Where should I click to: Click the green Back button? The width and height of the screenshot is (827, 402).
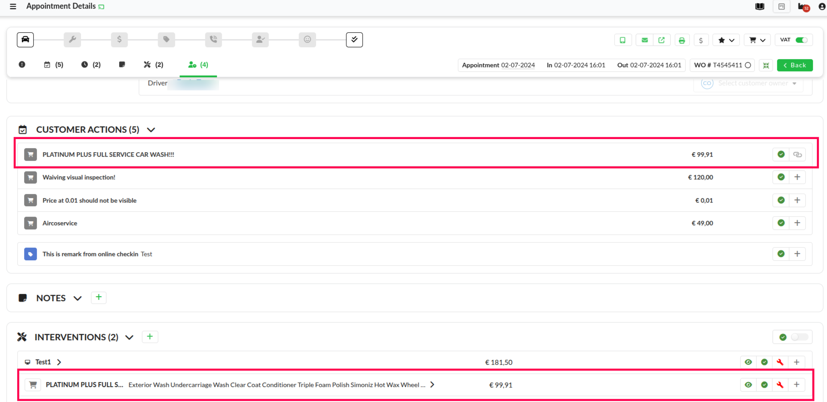pyautogui.click(x=794, y=65)
